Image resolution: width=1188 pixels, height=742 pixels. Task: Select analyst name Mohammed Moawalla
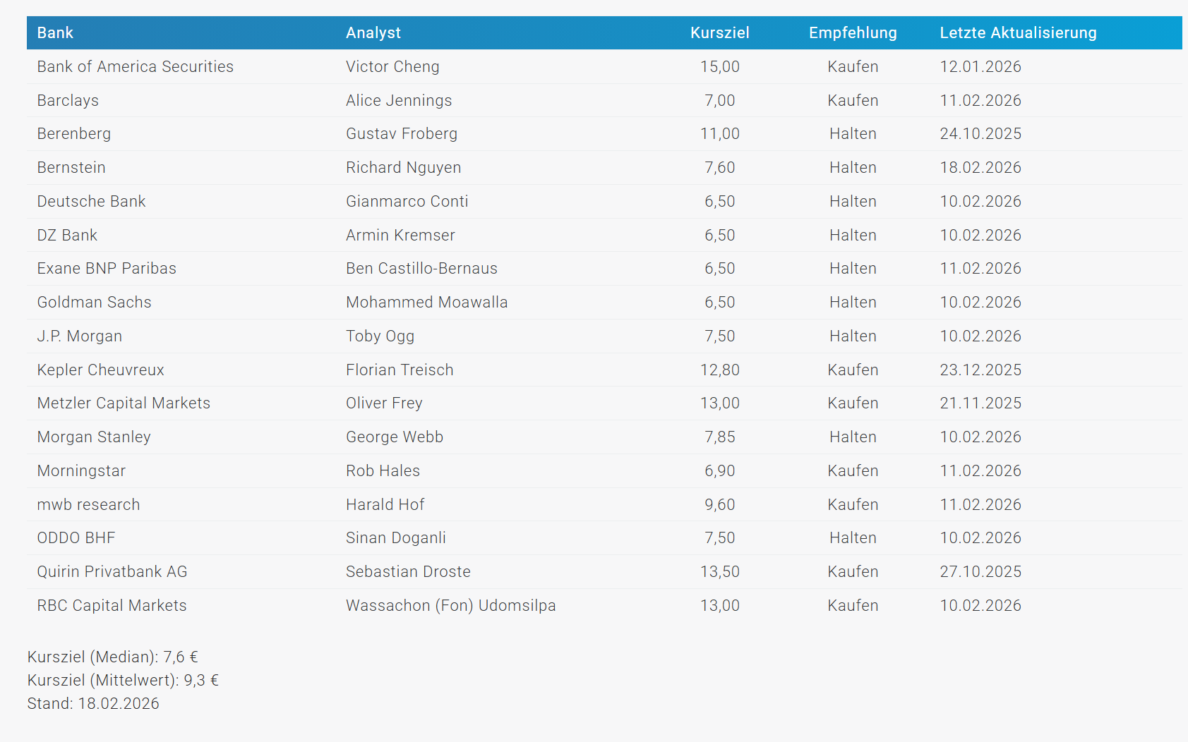[427, 303]
